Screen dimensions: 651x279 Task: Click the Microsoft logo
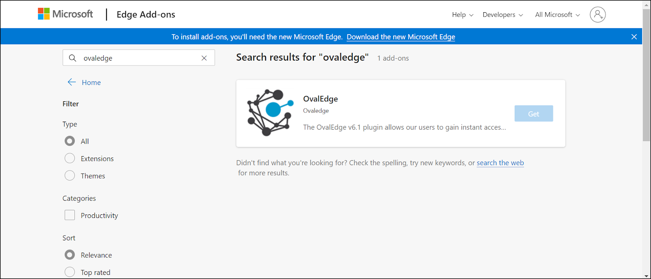pyautogui.click(x=65, y=14)
